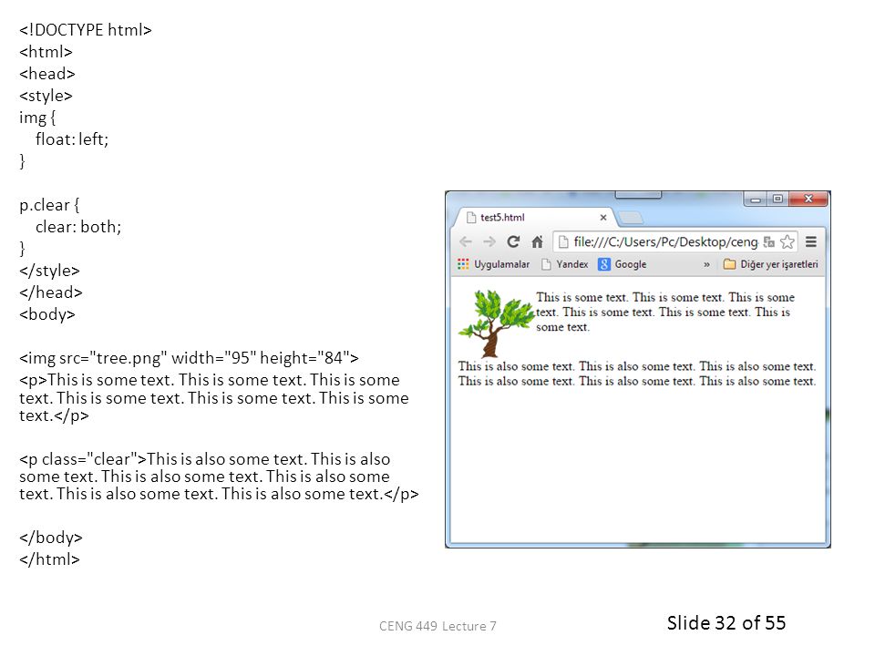The width and height of the screenshot is (875, 656).
Task: Close the browser window
Action: pyautogui.click(x=808, y=199)
